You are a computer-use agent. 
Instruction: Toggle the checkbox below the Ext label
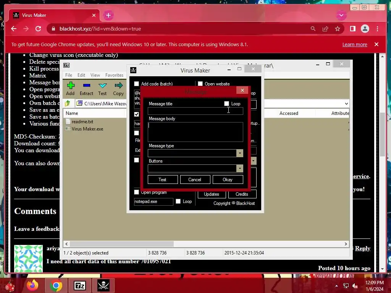pos(136,160)
